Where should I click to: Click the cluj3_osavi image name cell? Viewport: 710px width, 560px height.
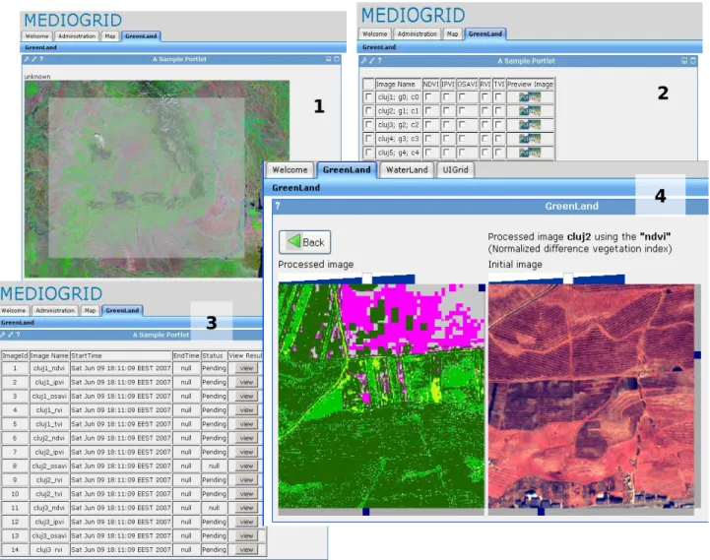tap(49, 536)
